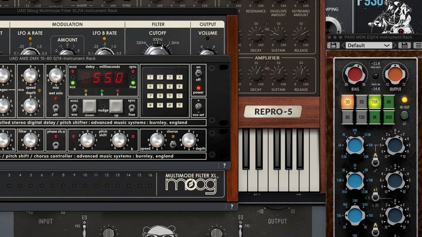The height and width of the screenshot is (237, 422).
Task: Click the Moog modulation AMOUNT knob
Action: coord(67,51)
